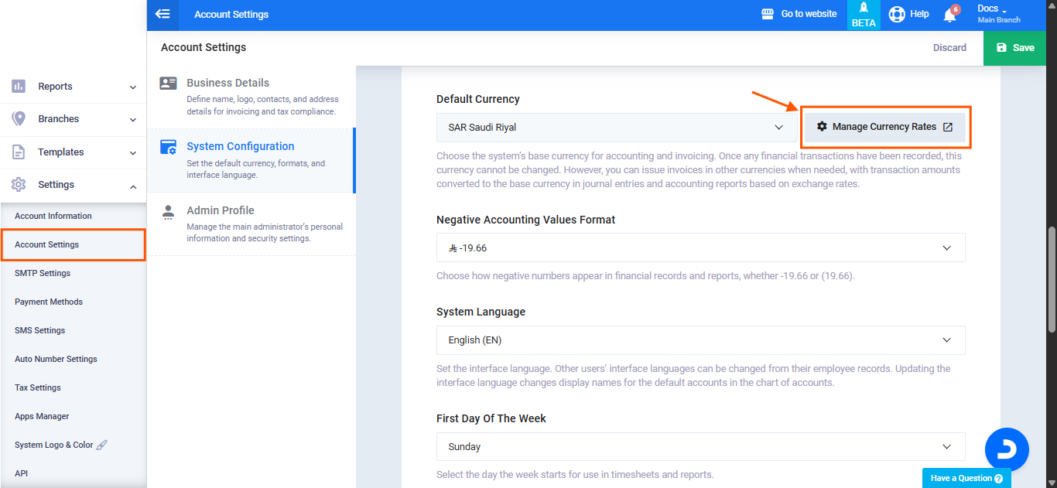1057x488 pixels.
Task: Click the BETA rocket icon
Action: (864, 9)
